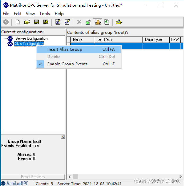The width and height of the screenshot is (184, 186).
Task: Minimize the MatrikonOPC window
Action: coord(145,5)
